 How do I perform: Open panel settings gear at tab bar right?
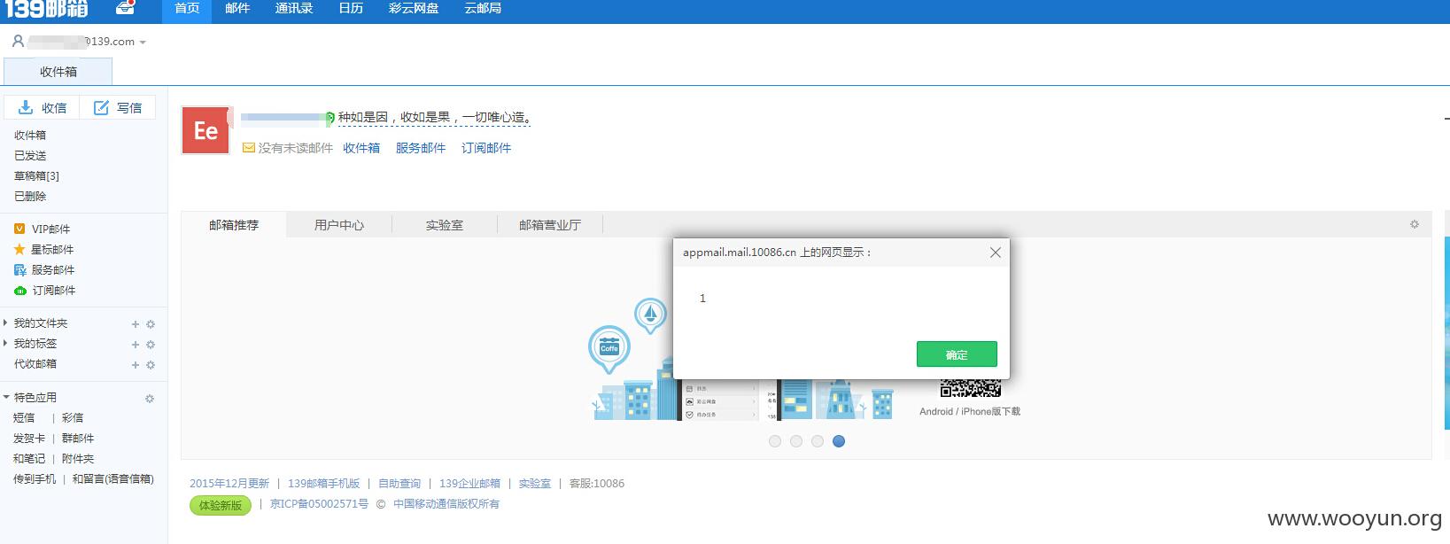tap(1415, 224)
